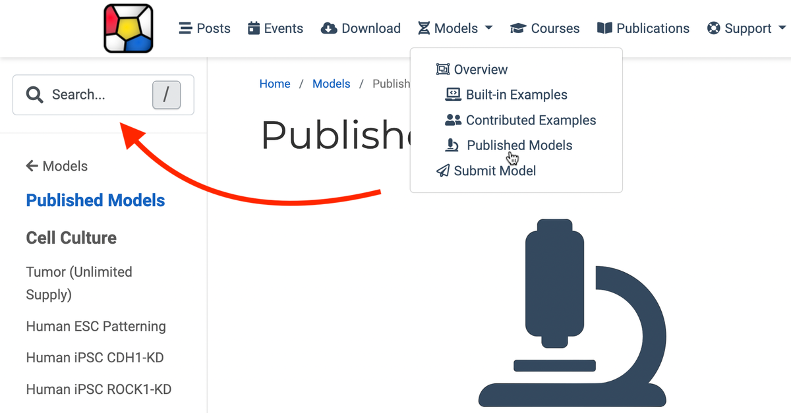Click the Morpheus logo icon
Screen dimensions: 791x413
[x=129, y=28]
